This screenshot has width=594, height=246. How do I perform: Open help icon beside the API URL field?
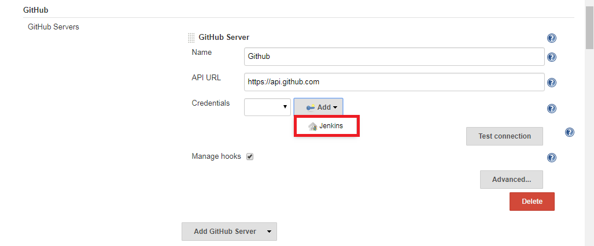click(552, 83)
